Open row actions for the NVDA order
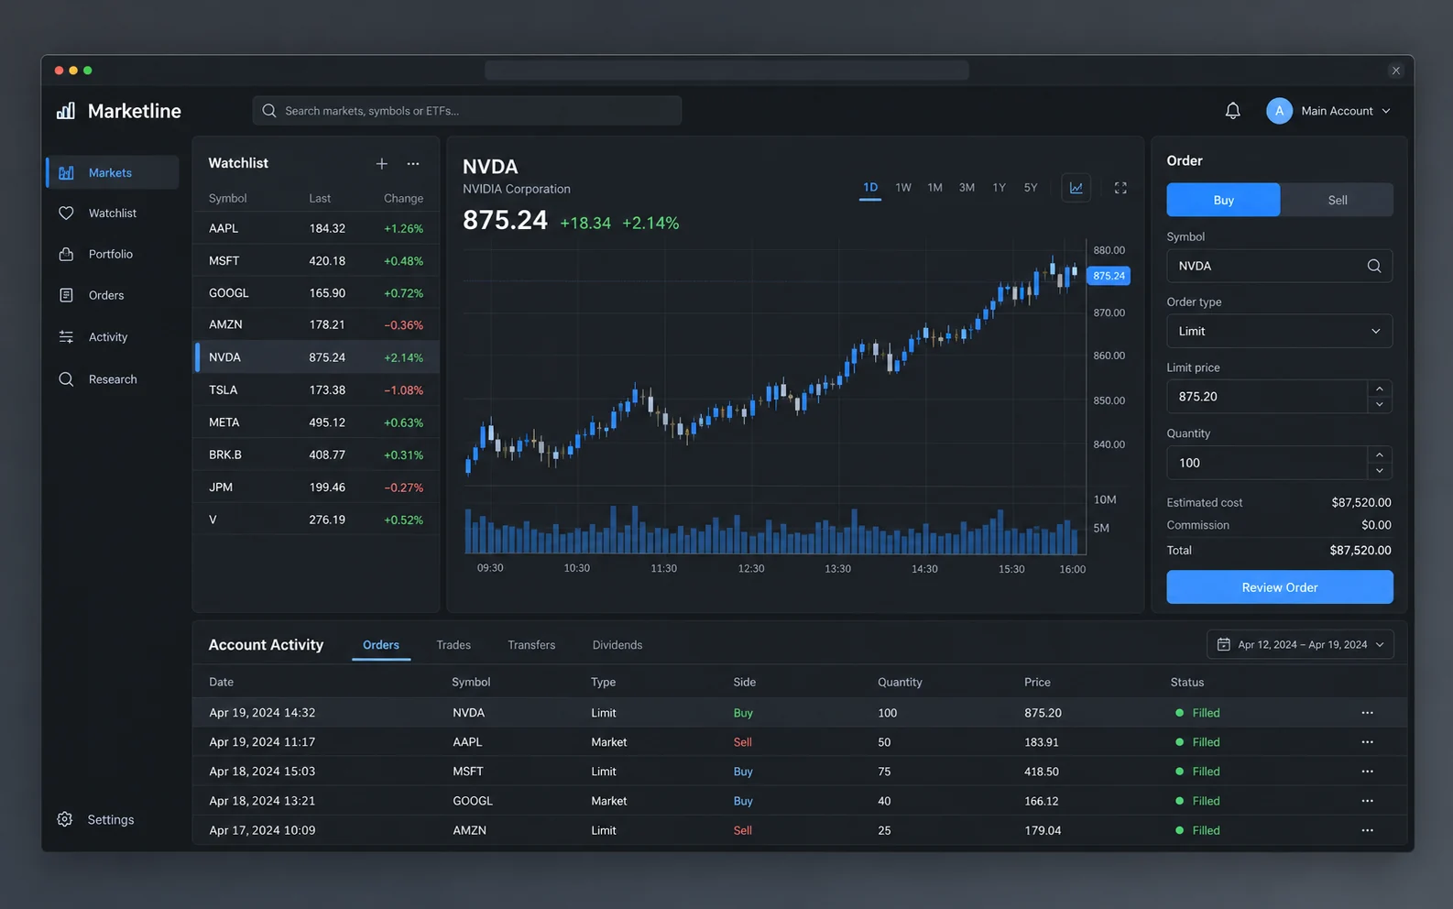This screenshot has width=1453, height=909. click(x=1367, y=713)
